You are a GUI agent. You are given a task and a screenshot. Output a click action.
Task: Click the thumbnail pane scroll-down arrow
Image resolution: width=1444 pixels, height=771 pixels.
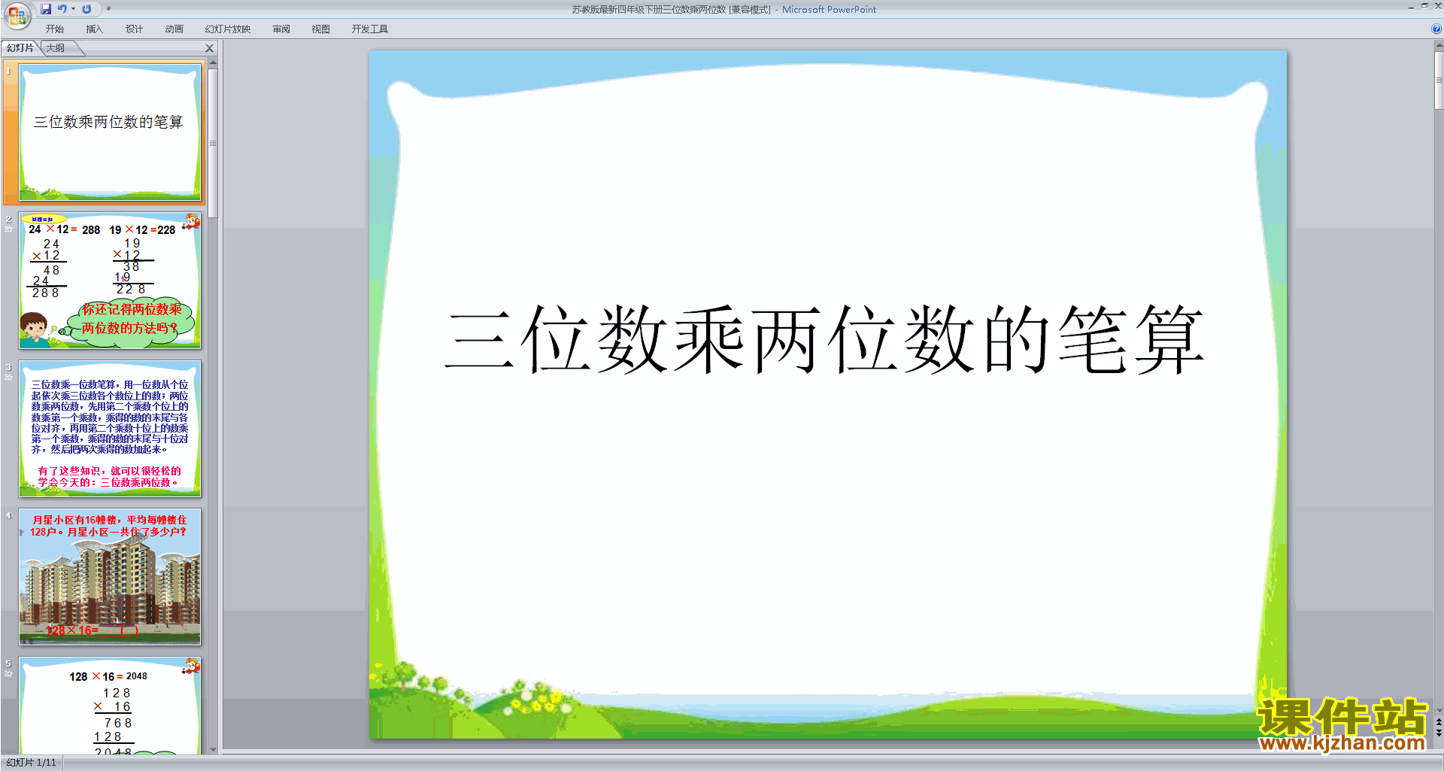(213, 749)
